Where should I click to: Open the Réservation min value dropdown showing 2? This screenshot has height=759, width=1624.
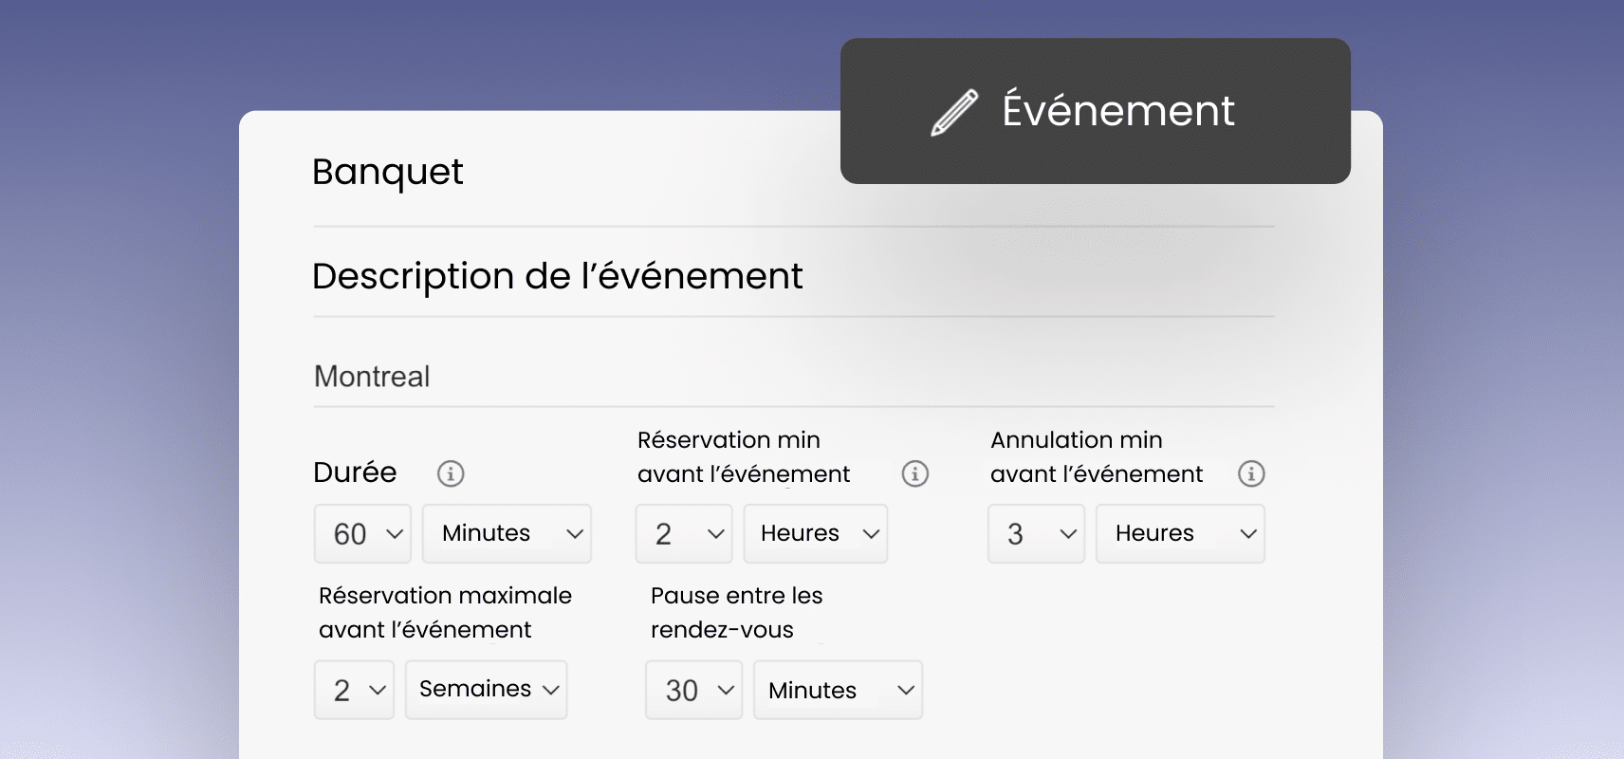(x=684, y=533)
